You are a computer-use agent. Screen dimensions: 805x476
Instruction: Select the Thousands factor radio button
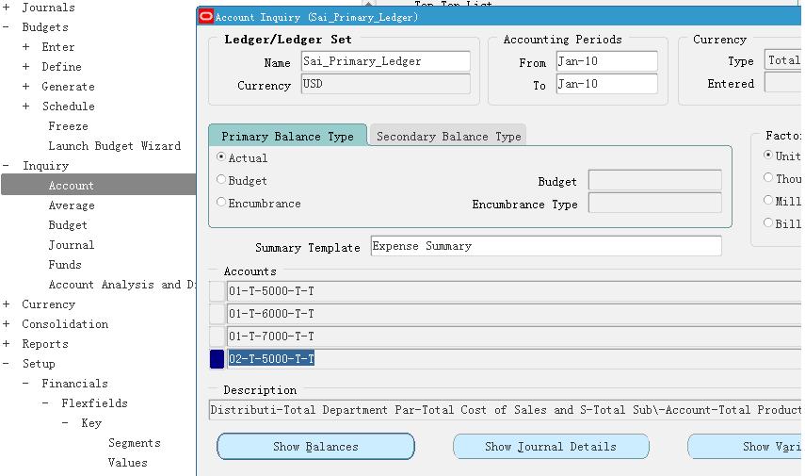pos(768,177)
